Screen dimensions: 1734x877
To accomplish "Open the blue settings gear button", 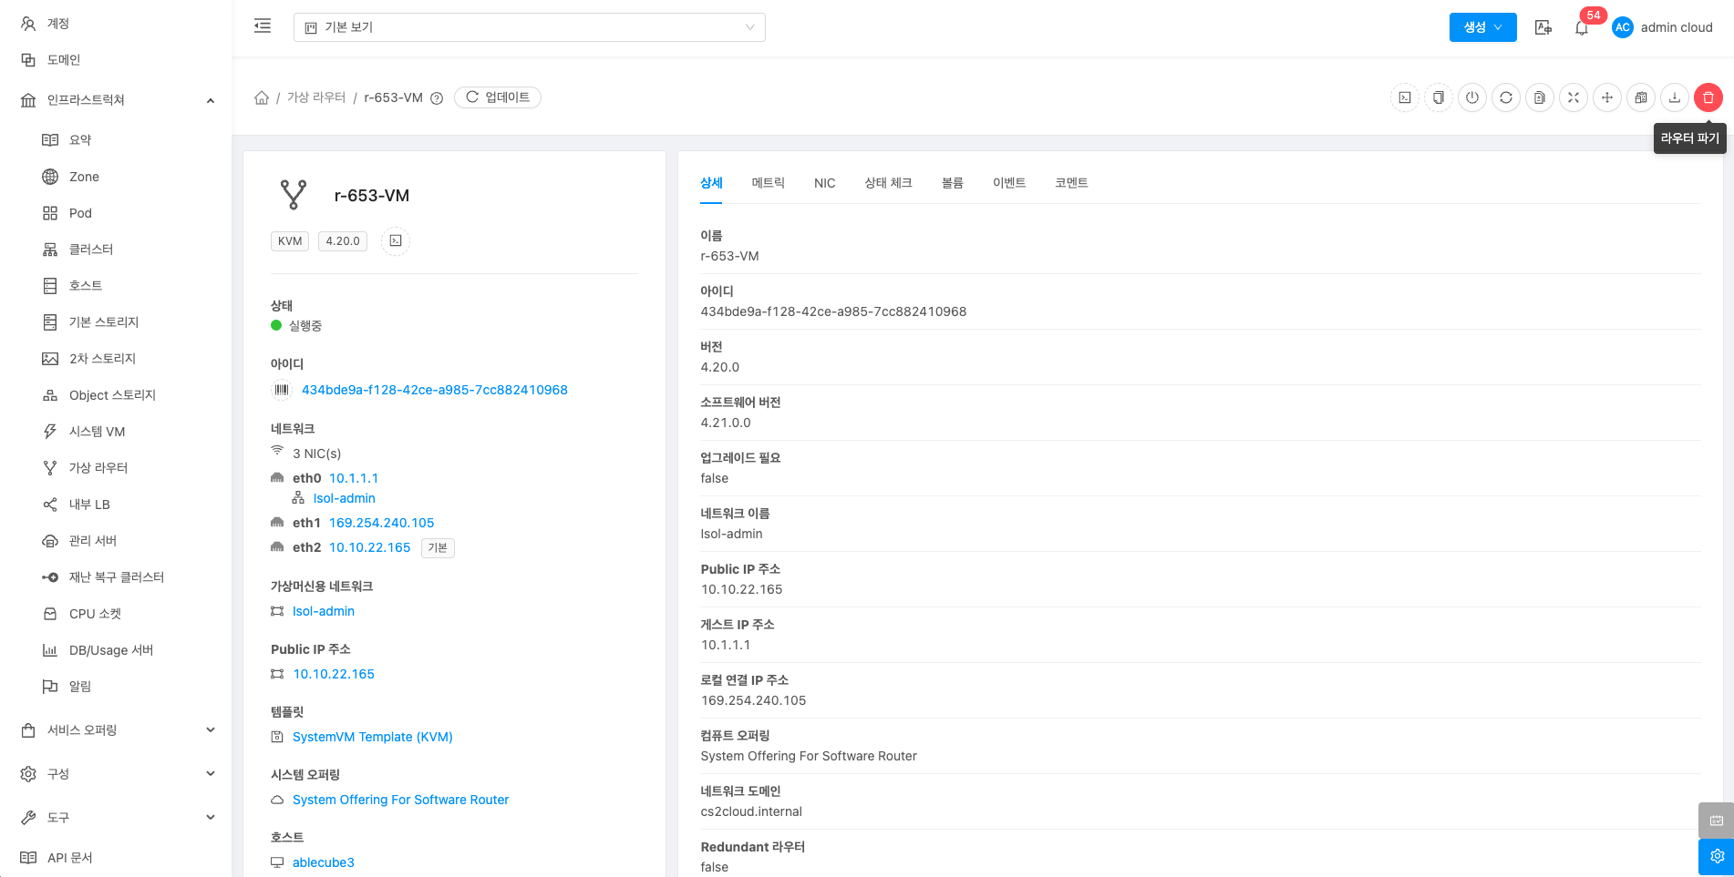I will tap(1716, 856).
